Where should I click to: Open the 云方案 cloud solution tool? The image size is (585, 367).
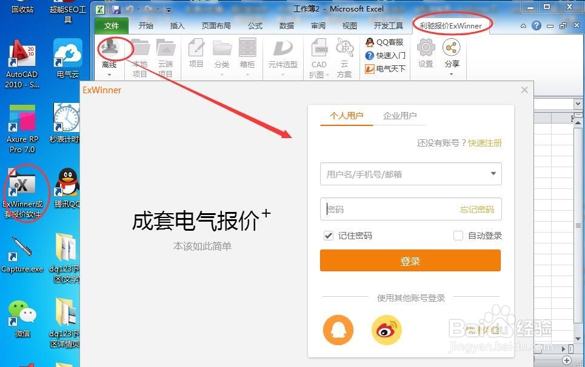pos(344,58)
